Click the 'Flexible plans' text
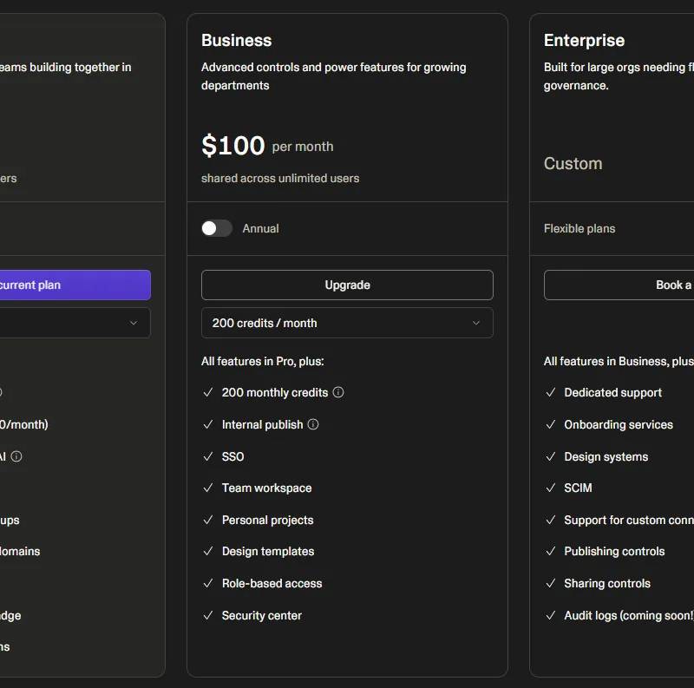Image resolution: width=694 pixels, height=688 pixels. point(579,228)
